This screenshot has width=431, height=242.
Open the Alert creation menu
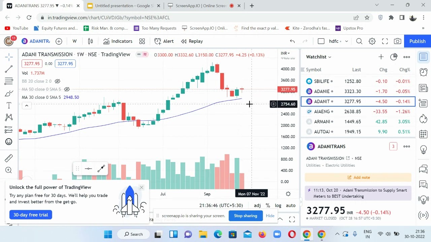(164, 41)
